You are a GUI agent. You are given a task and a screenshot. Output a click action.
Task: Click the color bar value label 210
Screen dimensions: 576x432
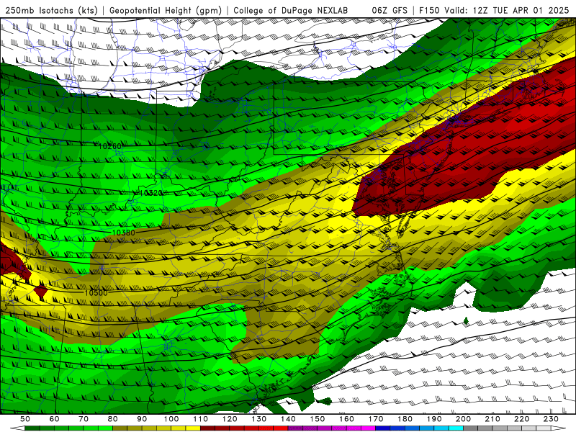[x=492, y=419]
